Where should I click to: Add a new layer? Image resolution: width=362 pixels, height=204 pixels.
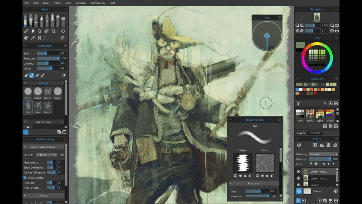320,201
